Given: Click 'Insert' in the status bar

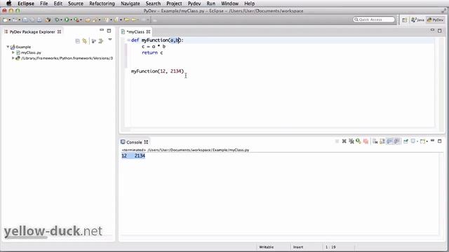Looking at the screenshot, I should pyautogui.click(x=298, y=247).
